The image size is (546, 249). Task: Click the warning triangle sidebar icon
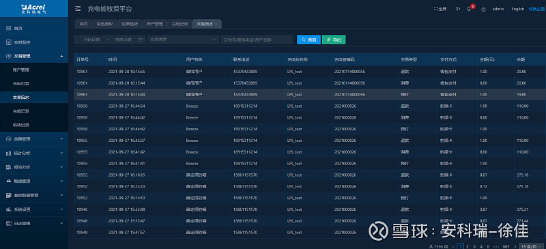[9, 181]
